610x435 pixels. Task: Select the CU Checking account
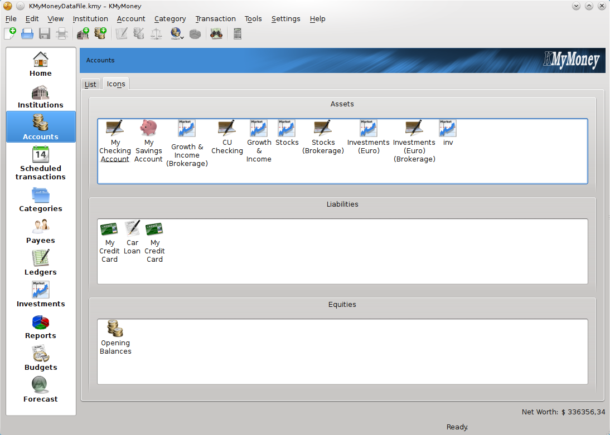[227, 137]
